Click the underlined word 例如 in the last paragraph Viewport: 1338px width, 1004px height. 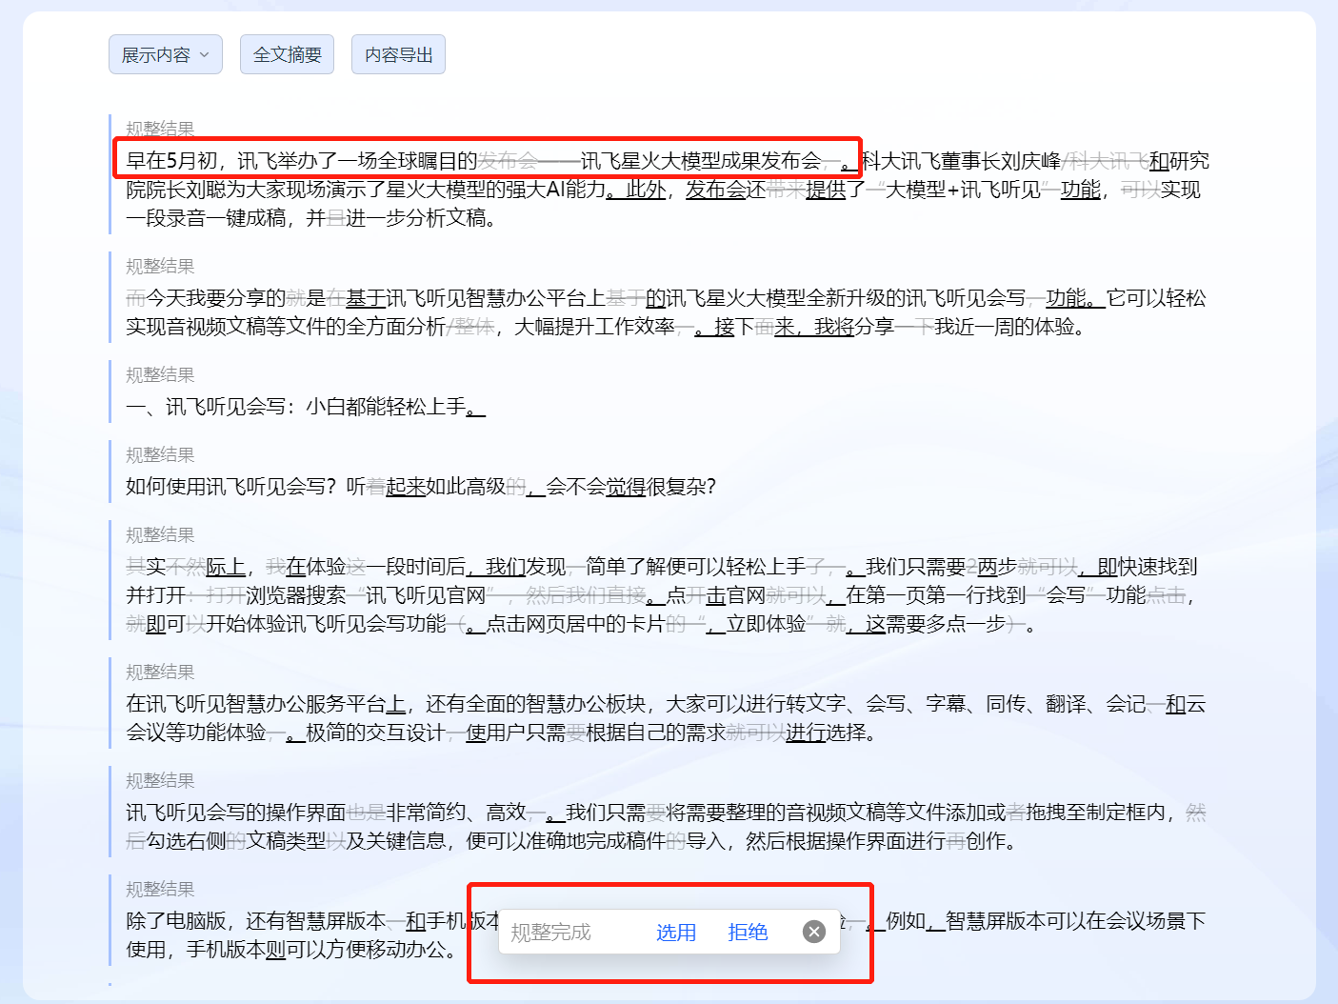[906, 921]
